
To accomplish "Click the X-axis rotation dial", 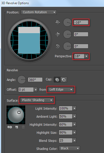I will tap(67, 22).
